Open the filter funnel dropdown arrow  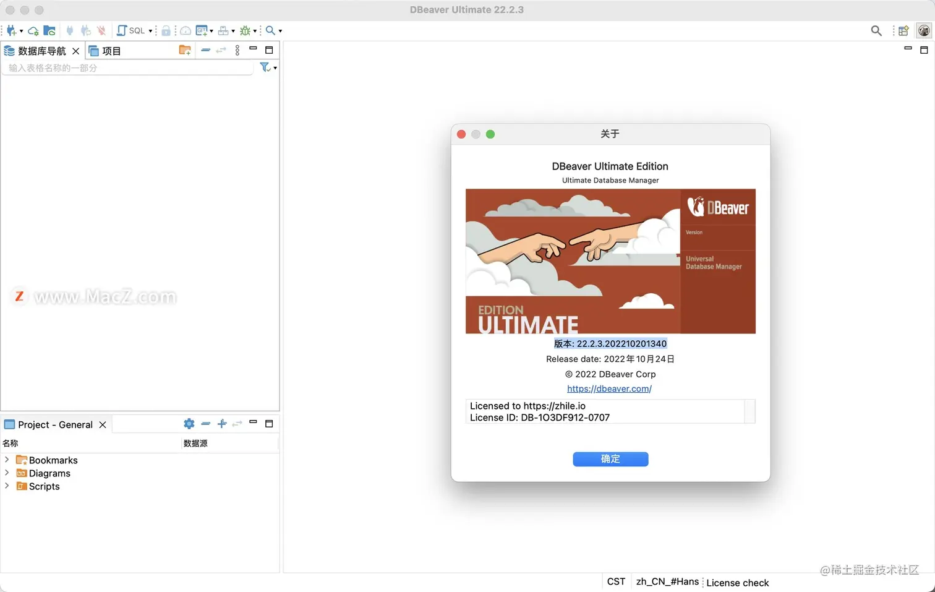275,68
